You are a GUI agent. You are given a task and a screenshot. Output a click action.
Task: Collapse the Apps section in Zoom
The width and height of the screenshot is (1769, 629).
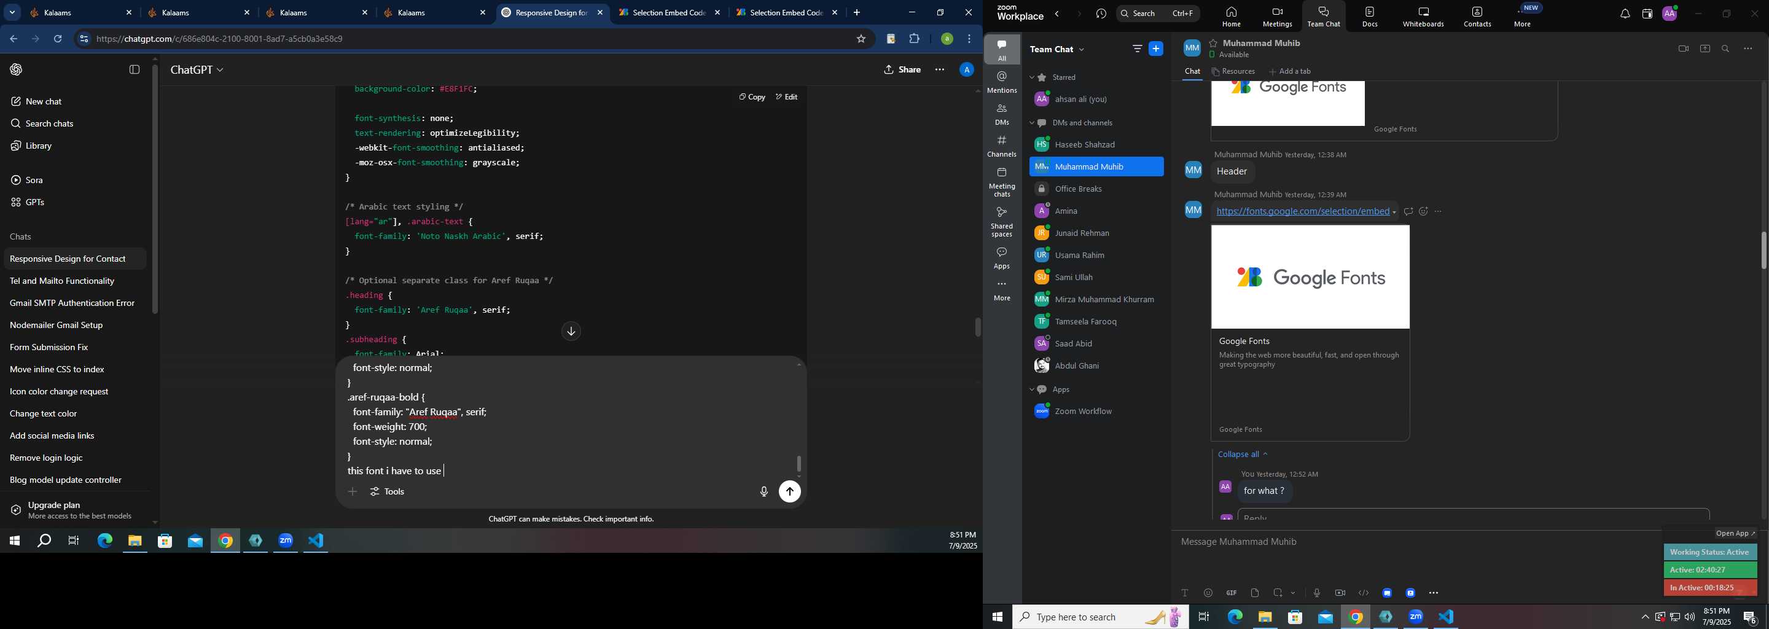(1031, 389)
